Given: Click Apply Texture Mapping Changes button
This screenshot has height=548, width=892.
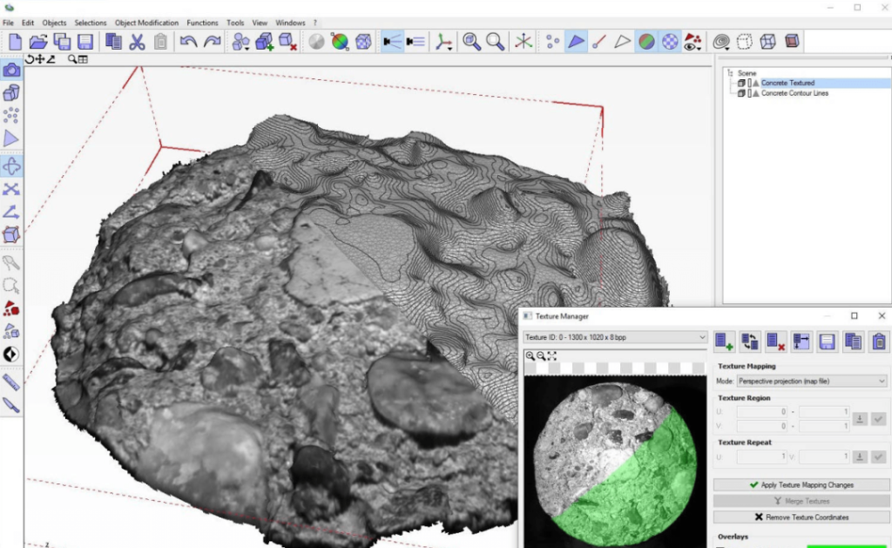Looking at the screenshot, I should [800, 484].
